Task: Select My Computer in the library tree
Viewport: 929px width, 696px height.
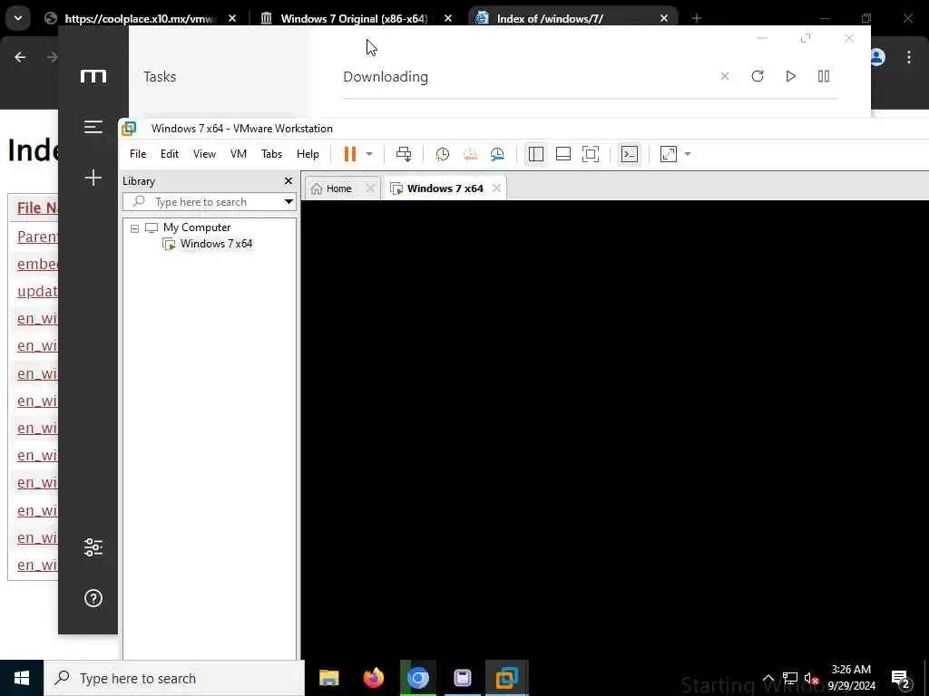Action: tap(197, 227)
